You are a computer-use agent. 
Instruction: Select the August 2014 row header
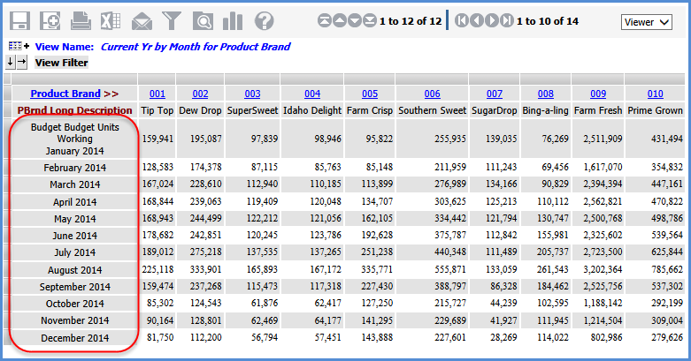pyautogui.click(x=74, y=270)
